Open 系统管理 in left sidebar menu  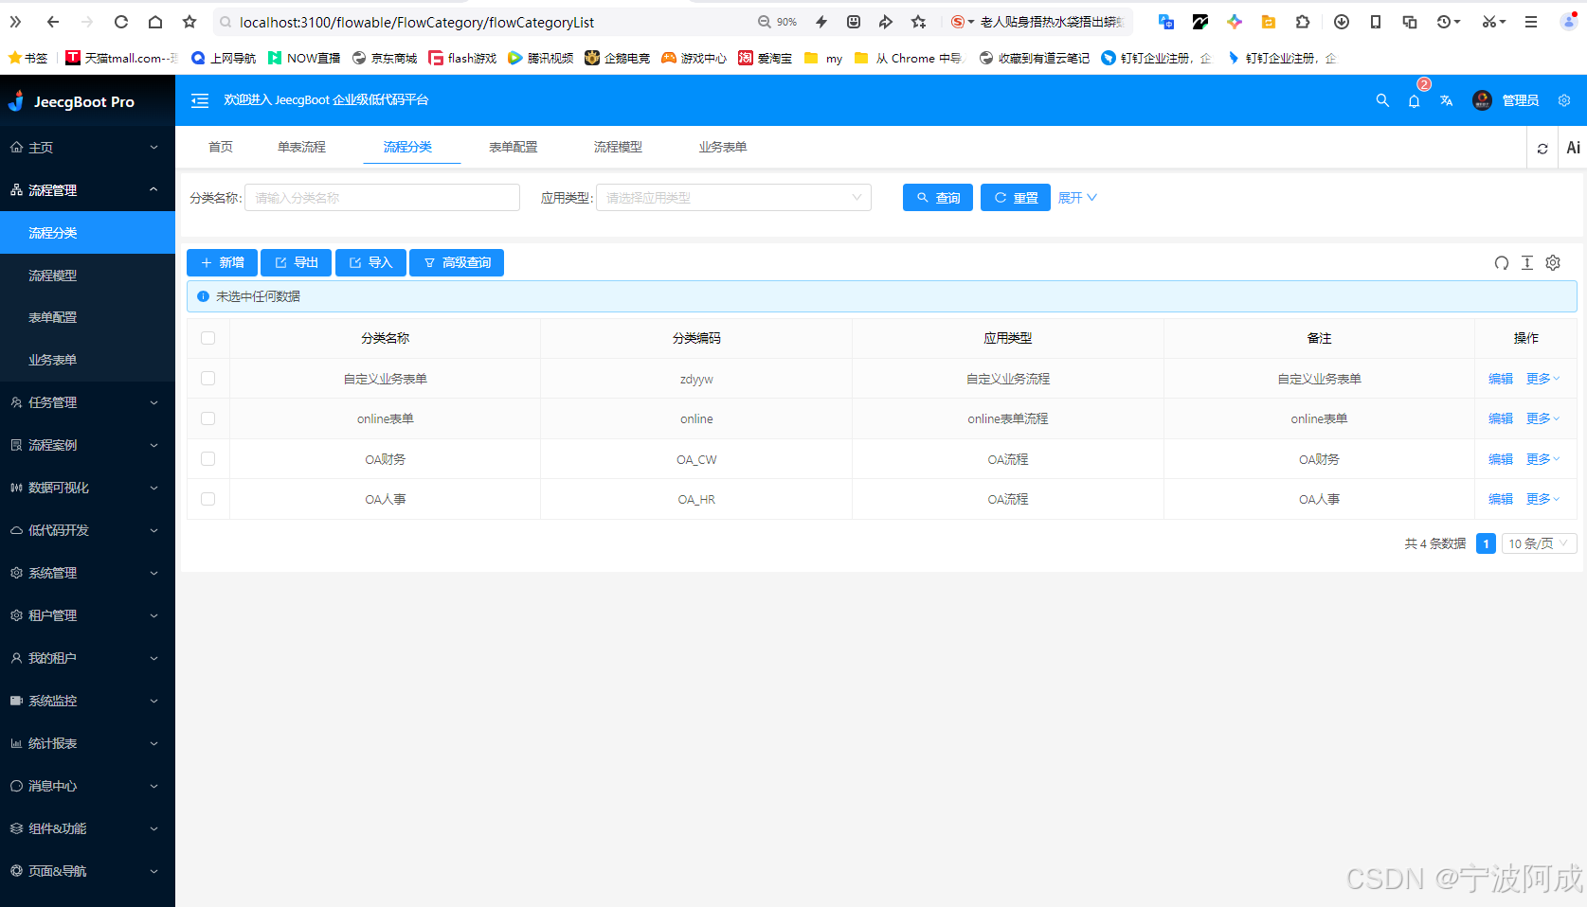(52, 572)
